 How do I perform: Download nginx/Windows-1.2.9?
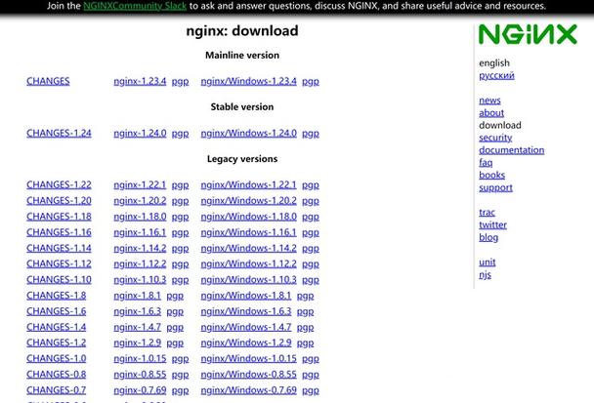(x=246, y=343)
